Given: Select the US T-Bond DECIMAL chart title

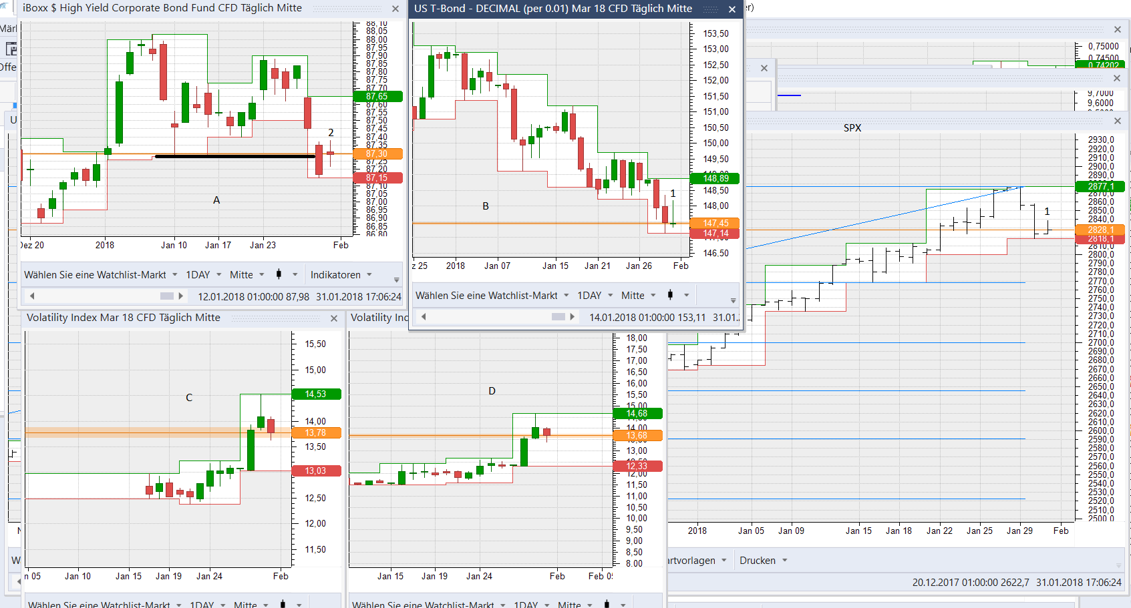Looking at the screenshot, I should coord(552,9).
